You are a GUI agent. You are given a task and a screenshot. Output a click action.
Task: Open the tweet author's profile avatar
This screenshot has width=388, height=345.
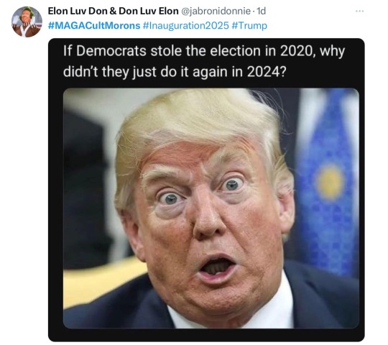[27, 22]
